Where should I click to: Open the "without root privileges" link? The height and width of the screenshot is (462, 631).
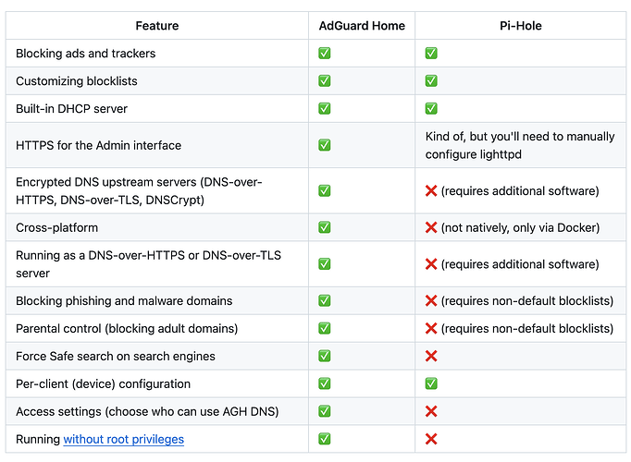coord(123,439)
